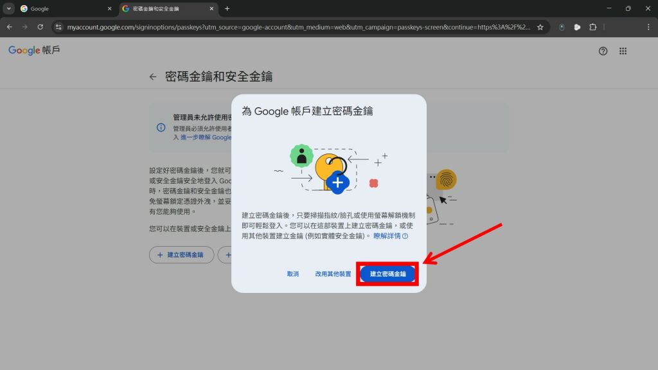The image size is (658, 370).
Task: Switch to the Google tab
Action: pyautogui.click(x=61, y=8)
